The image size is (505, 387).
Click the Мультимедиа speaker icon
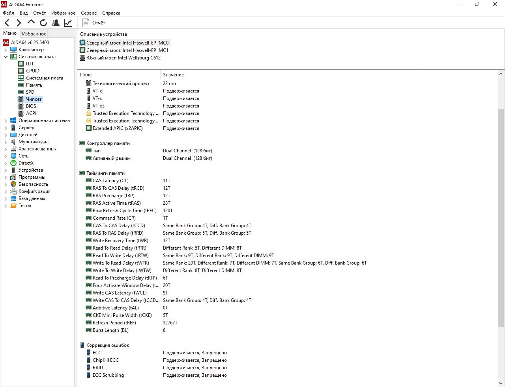13,142
